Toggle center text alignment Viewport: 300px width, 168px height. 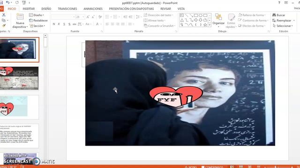point(112,24)
